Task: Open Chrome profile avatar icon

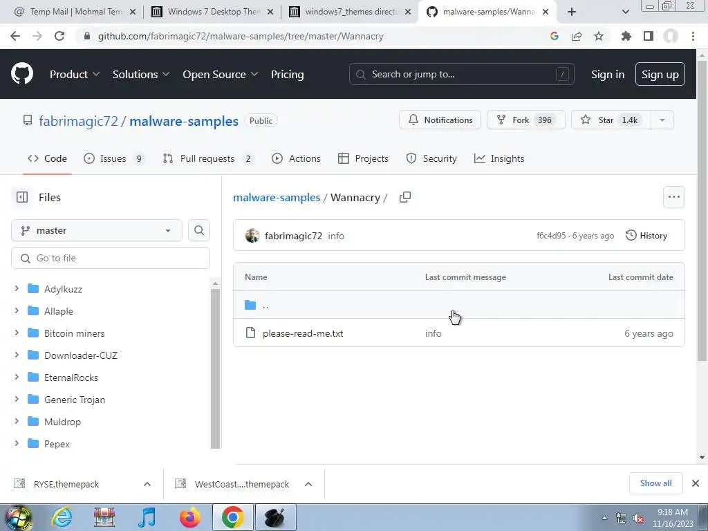Action: (671, 36)
